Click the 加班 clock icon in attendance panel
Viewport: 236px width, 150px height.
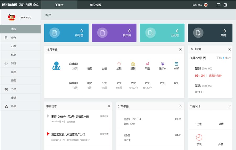click(119, 64)
